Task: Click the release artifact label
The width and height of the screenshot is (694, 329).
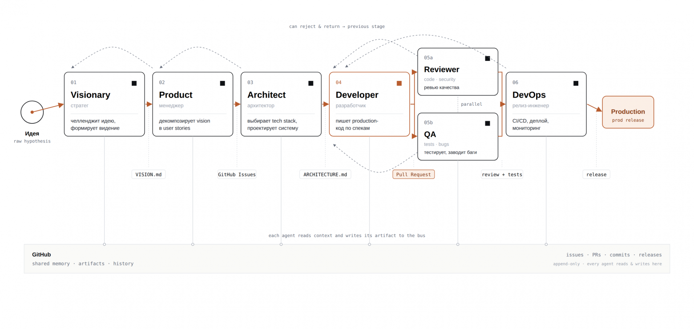Action: click(x=596, y=174)
